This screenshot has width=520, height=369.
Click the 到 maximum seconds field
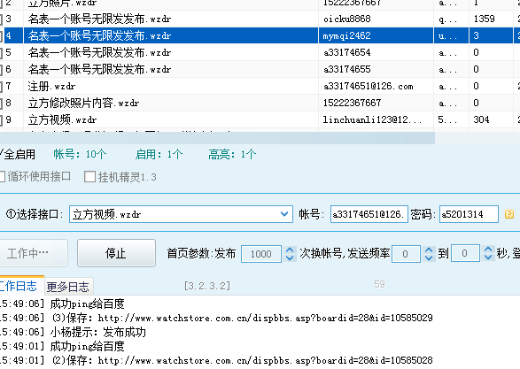(466, 253)
